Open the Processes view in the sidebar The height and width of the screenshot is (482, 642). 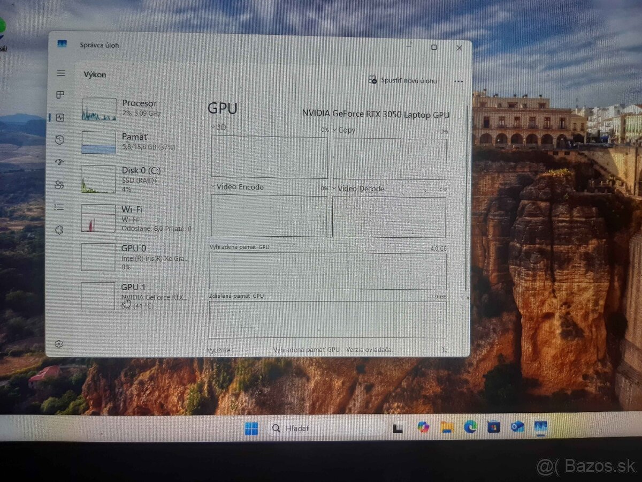(60, 95)
